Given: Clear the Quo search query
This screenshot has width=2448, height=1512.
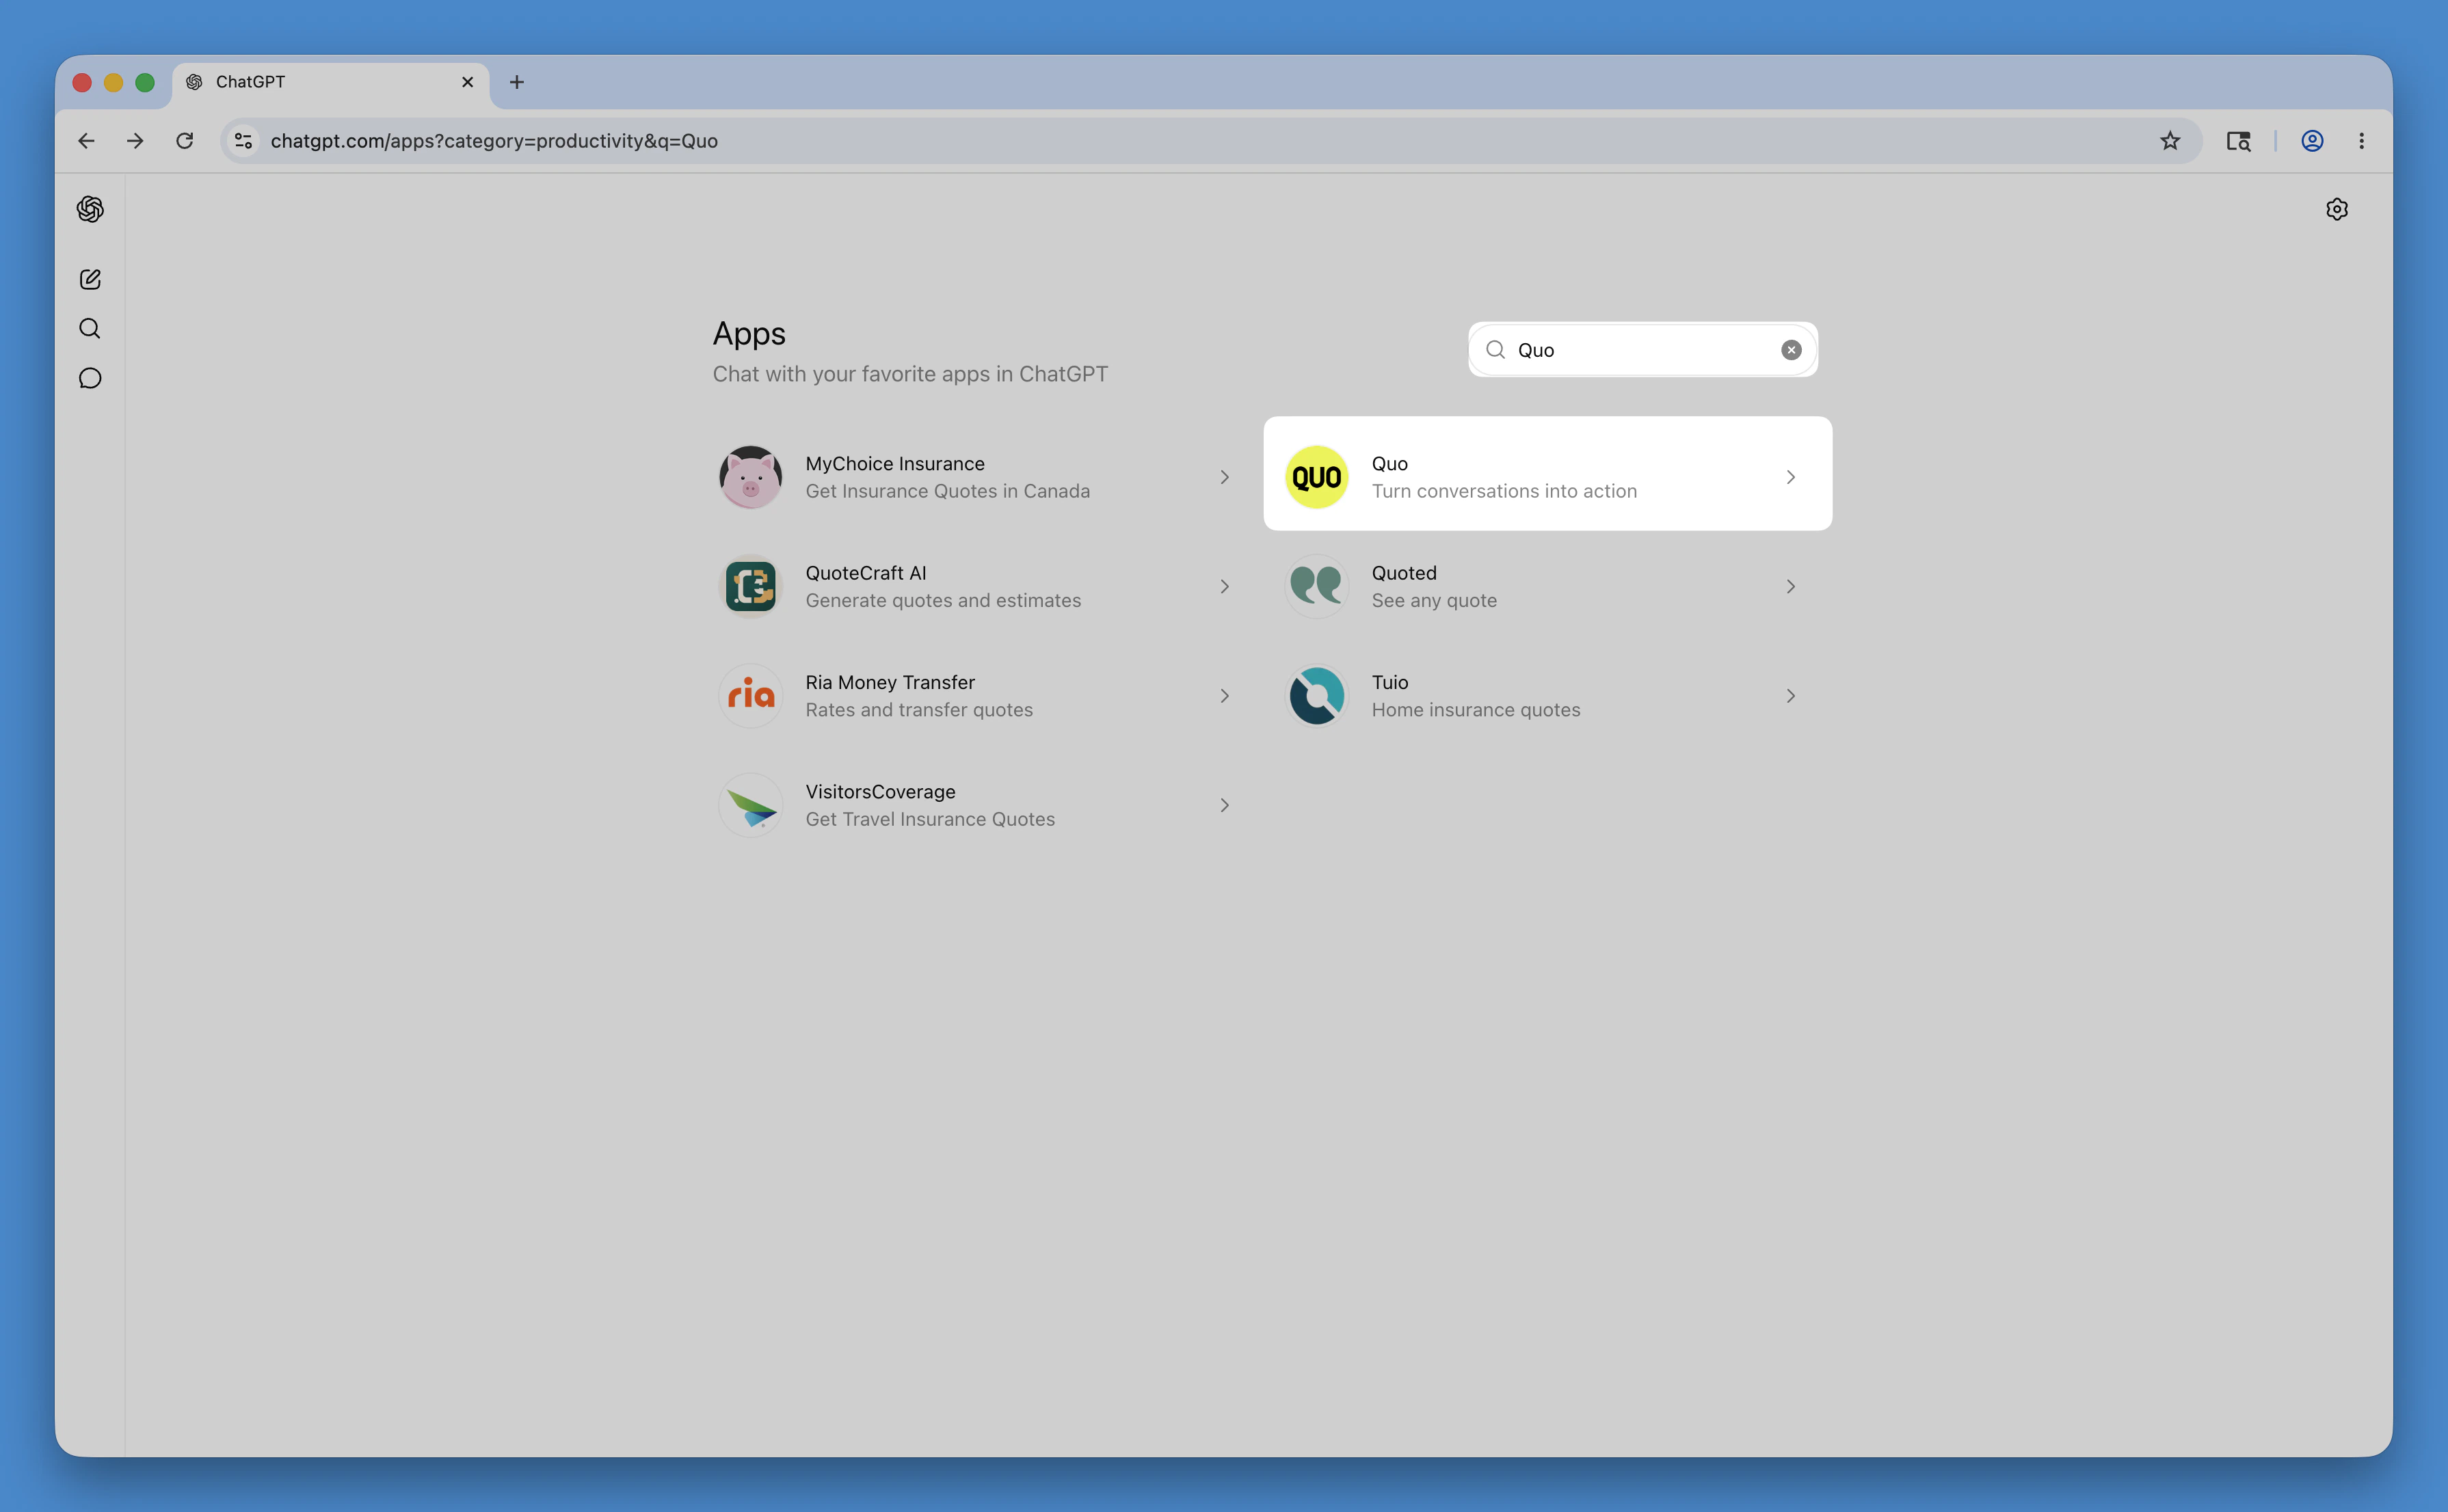Looking at the screenshot, I should (1791, 350).
